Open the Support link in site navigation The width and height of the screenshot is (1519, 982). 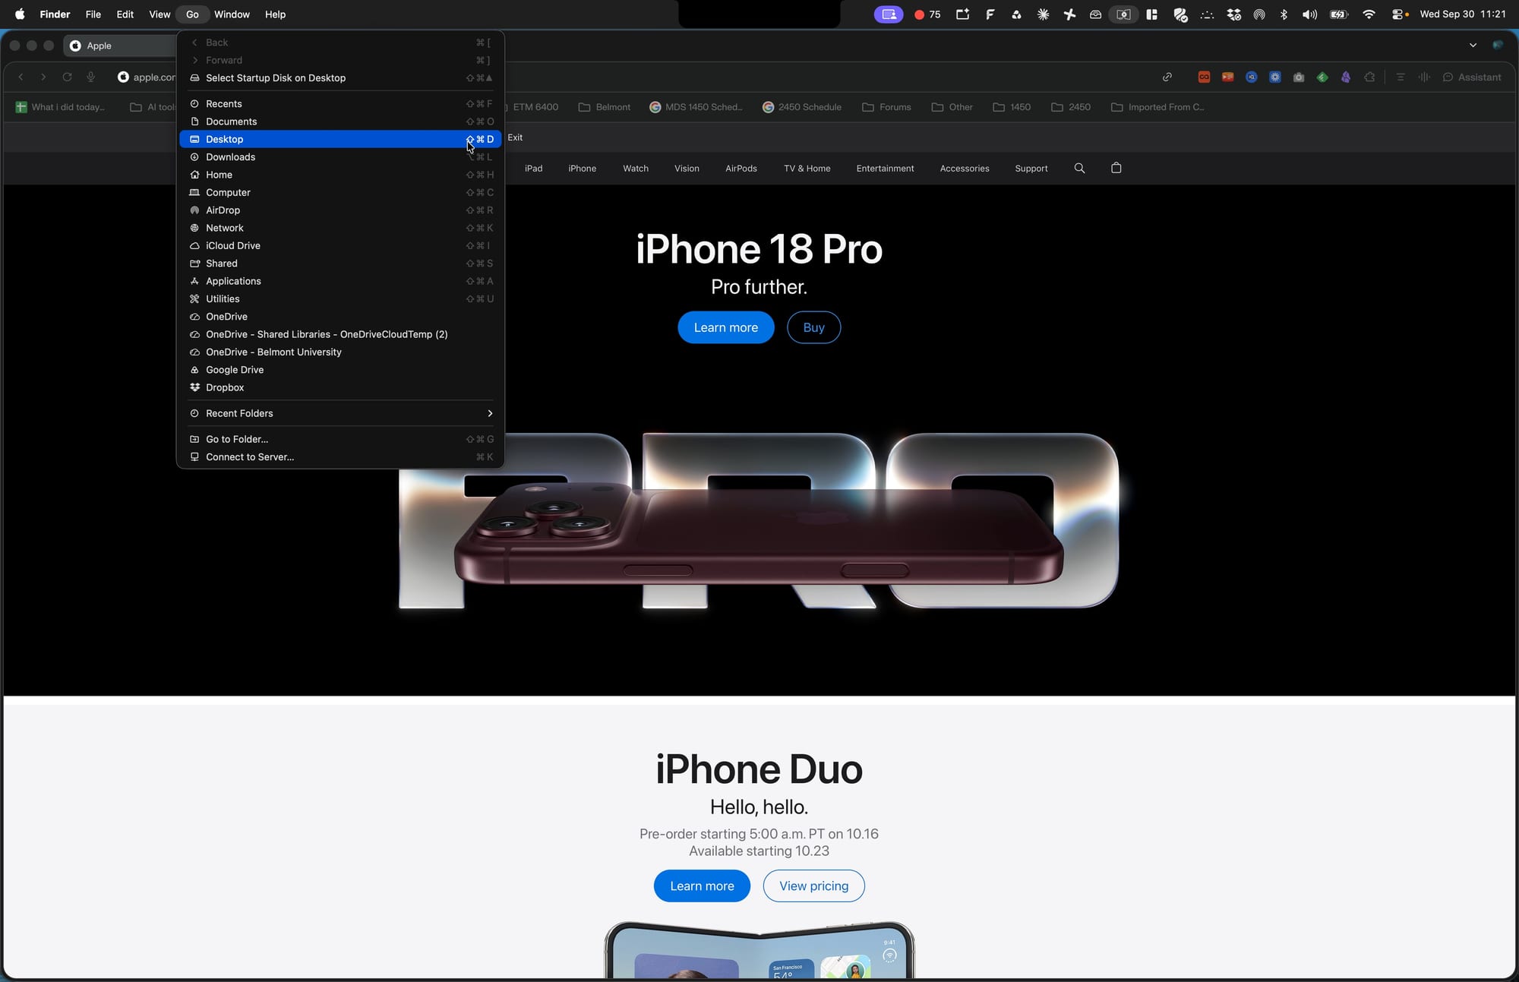point(1031,169)
